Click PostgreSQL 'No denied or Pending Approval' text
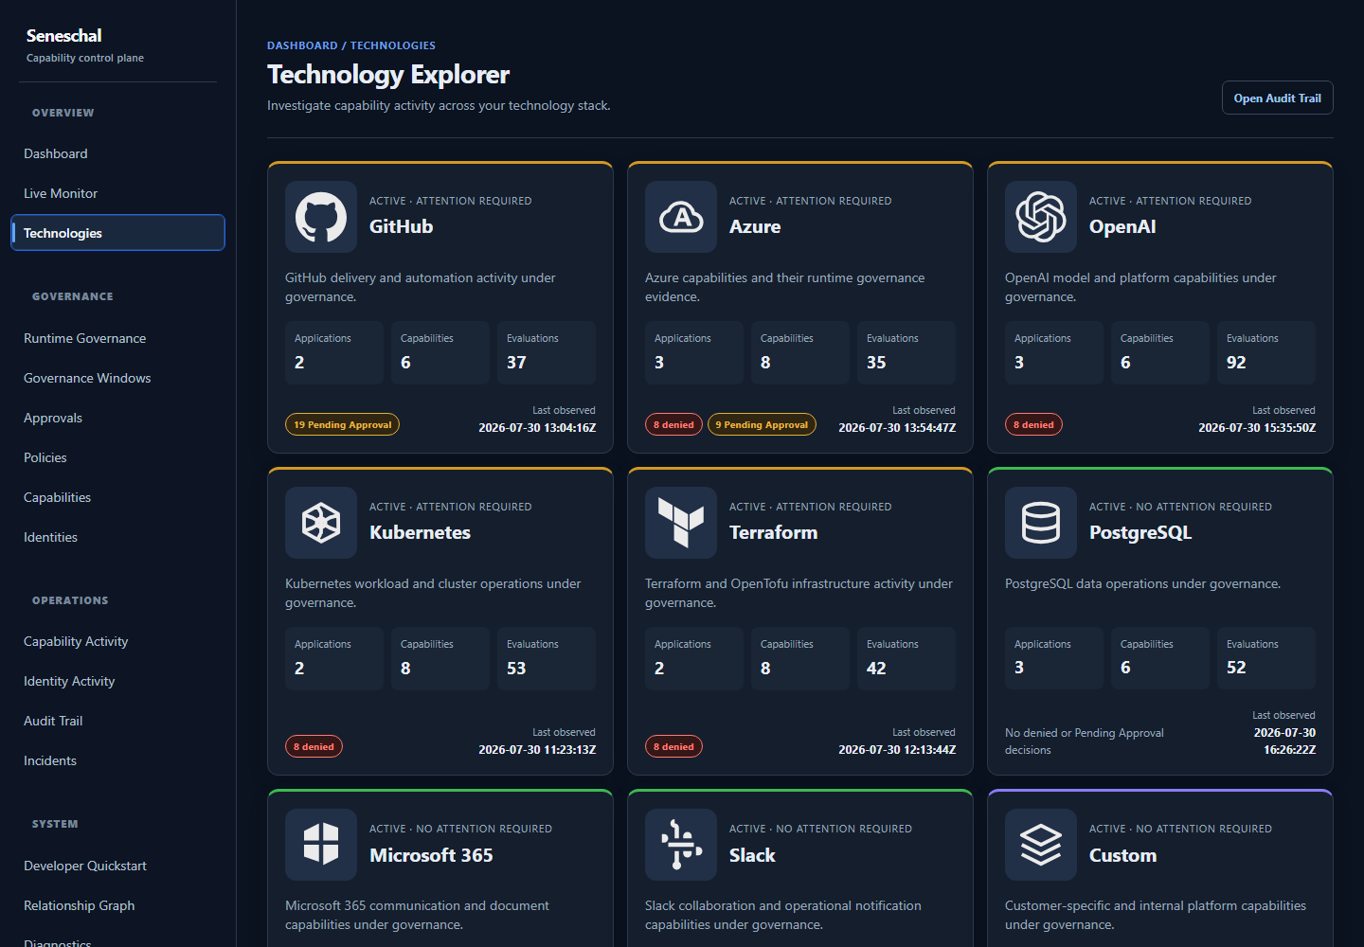This screenshot has width=1364, height=947. (x=1085, y=742)
